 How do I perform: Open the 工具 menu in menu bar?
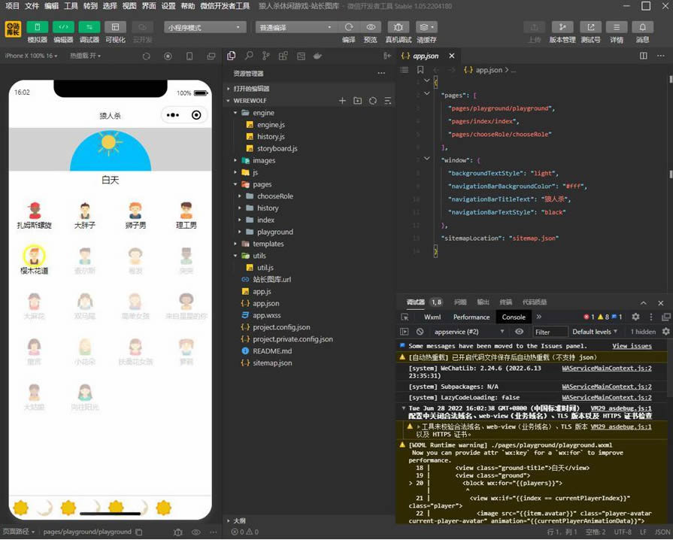click(x=71, y=6)
